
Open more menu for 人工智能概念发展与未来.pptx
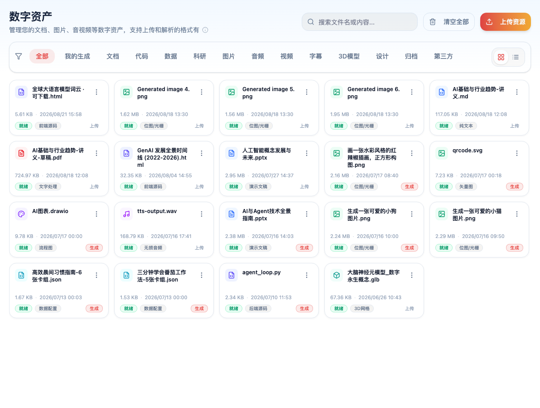point(307,153)
